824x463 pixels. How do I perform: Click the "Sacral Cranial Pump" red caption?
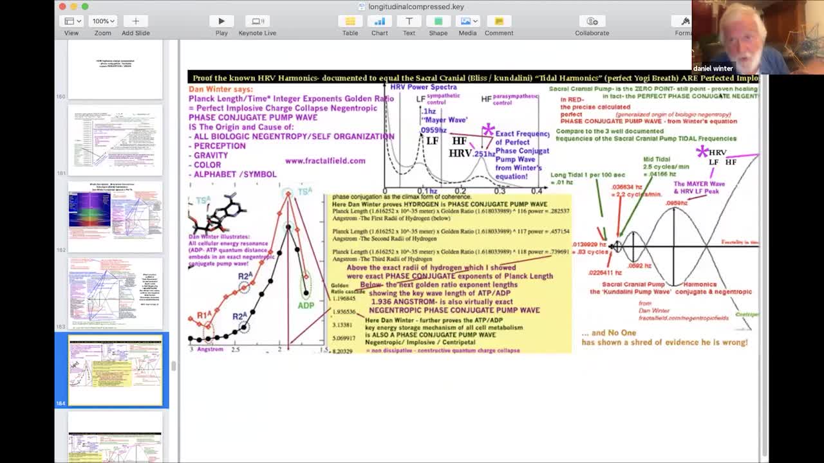click(633, 284)
